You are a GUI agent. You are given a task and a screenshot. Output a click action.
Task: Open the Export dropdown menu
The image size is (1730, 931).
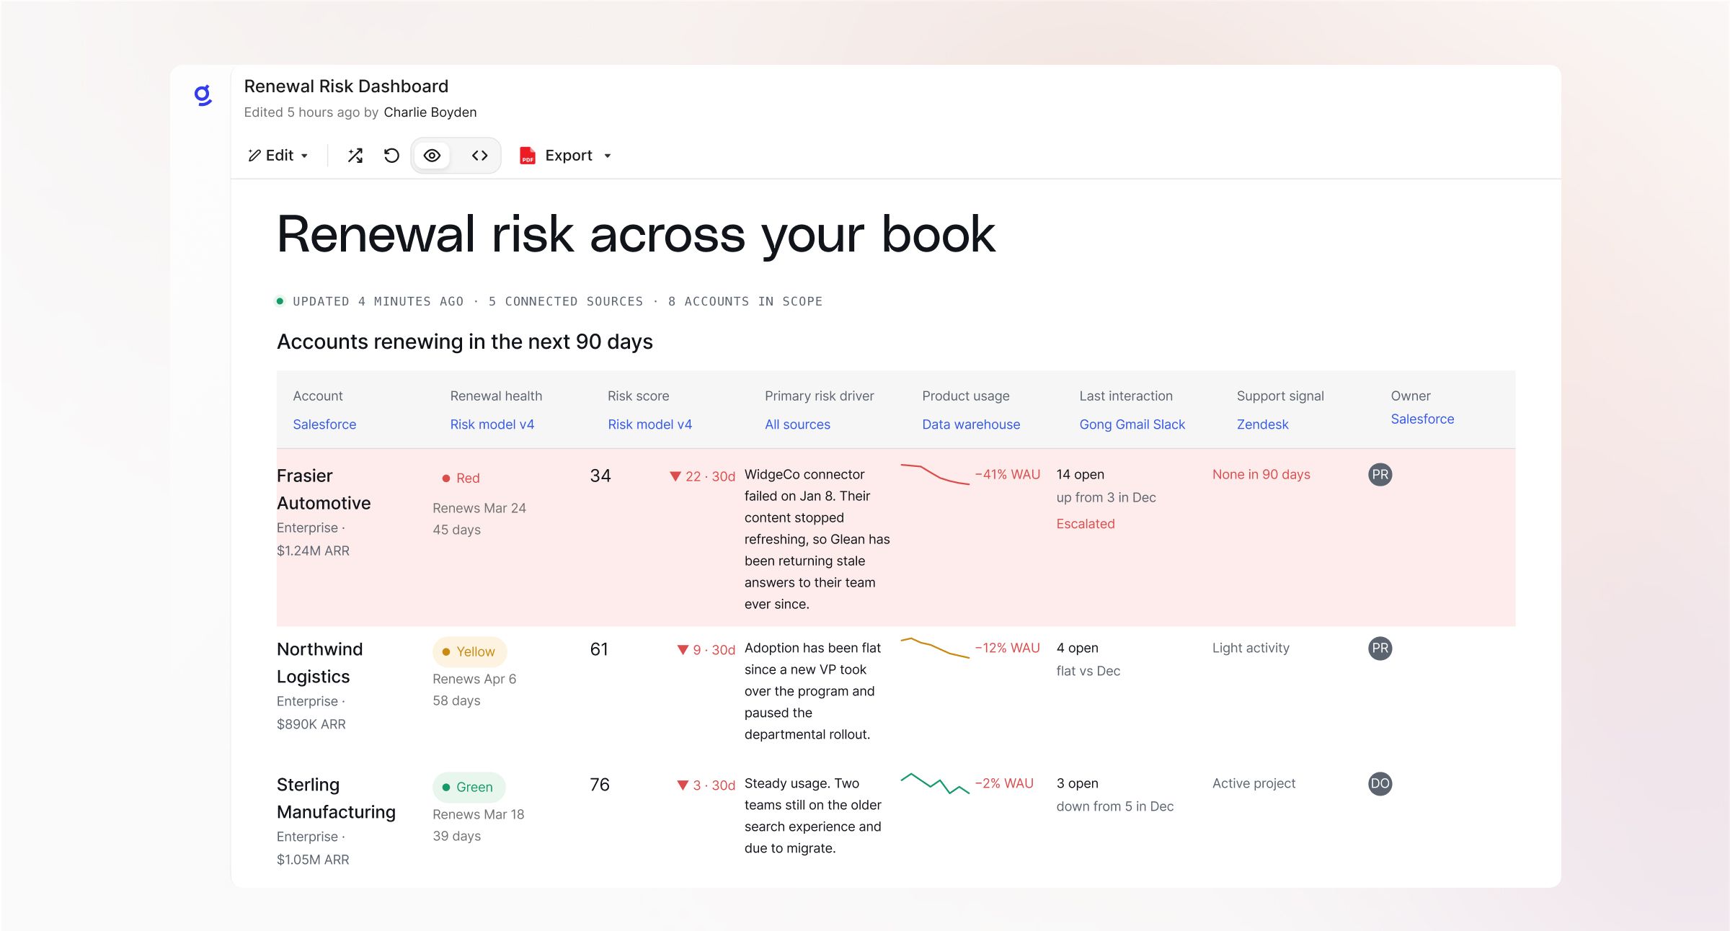[578, 156]
